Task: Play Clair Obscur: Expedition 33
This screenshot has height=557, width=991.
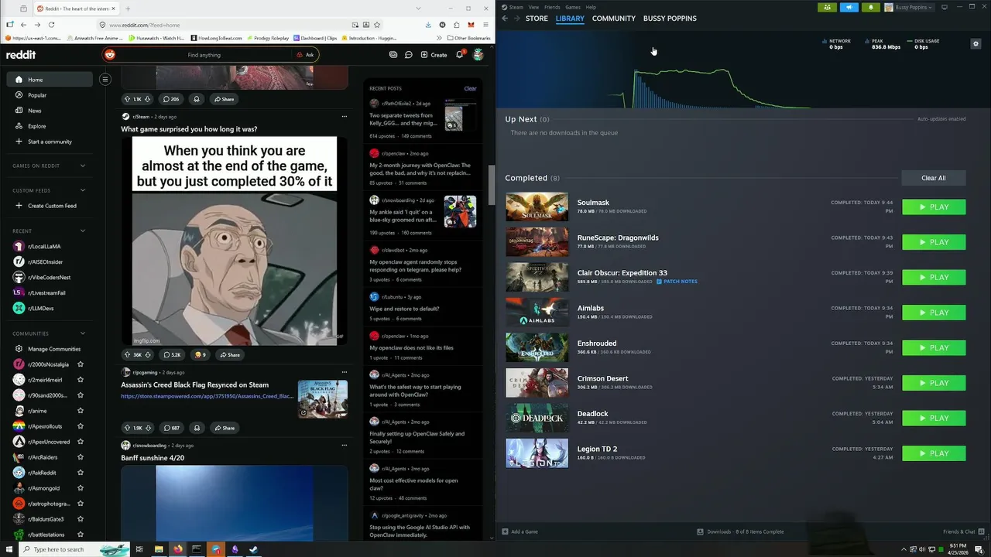Action: click(934, 278)
